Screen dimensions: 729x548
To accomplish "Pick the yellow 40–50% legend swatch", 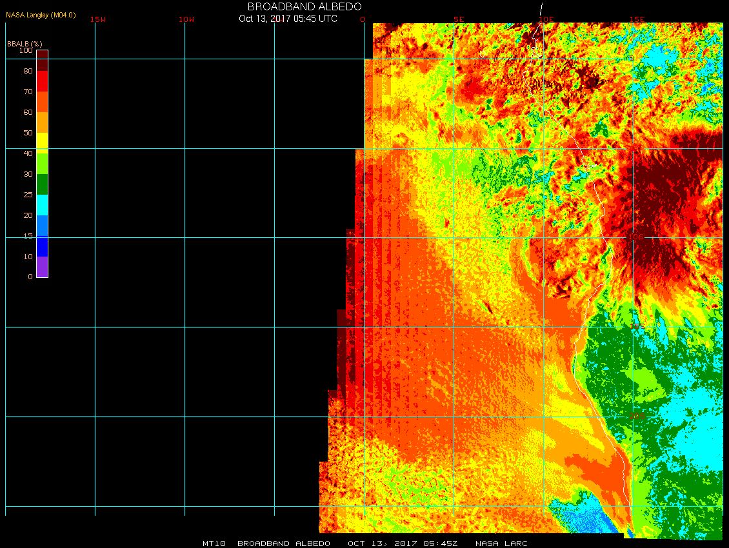I will click(42, 142).
